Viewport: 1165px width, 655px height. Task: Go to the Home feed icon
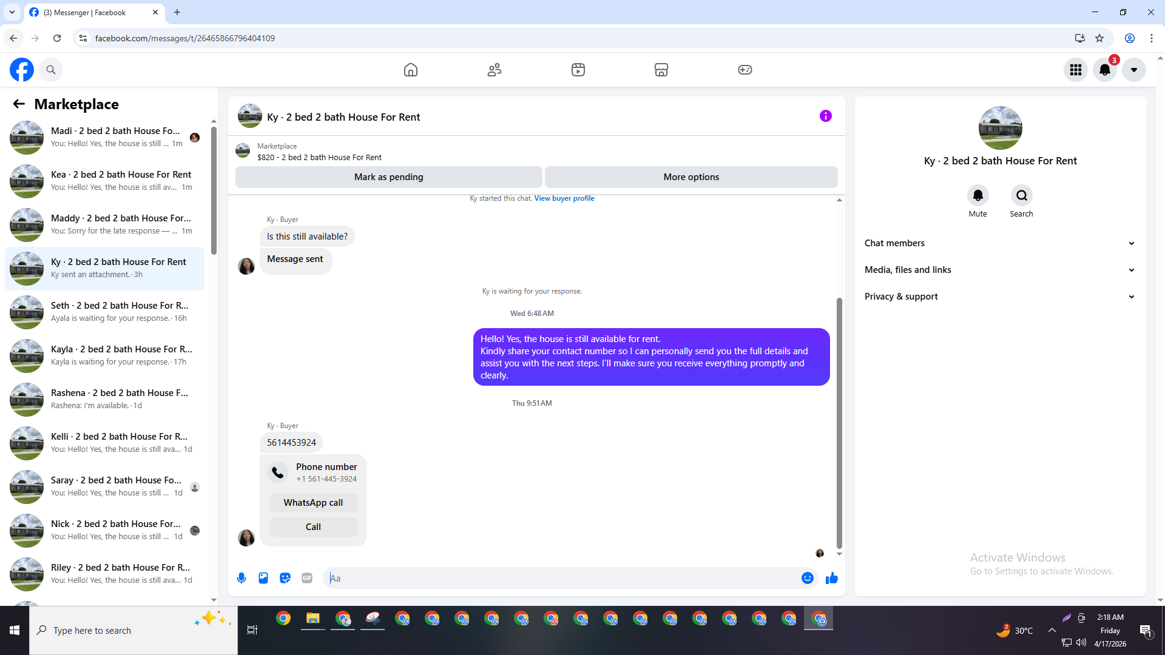point(411,70)
